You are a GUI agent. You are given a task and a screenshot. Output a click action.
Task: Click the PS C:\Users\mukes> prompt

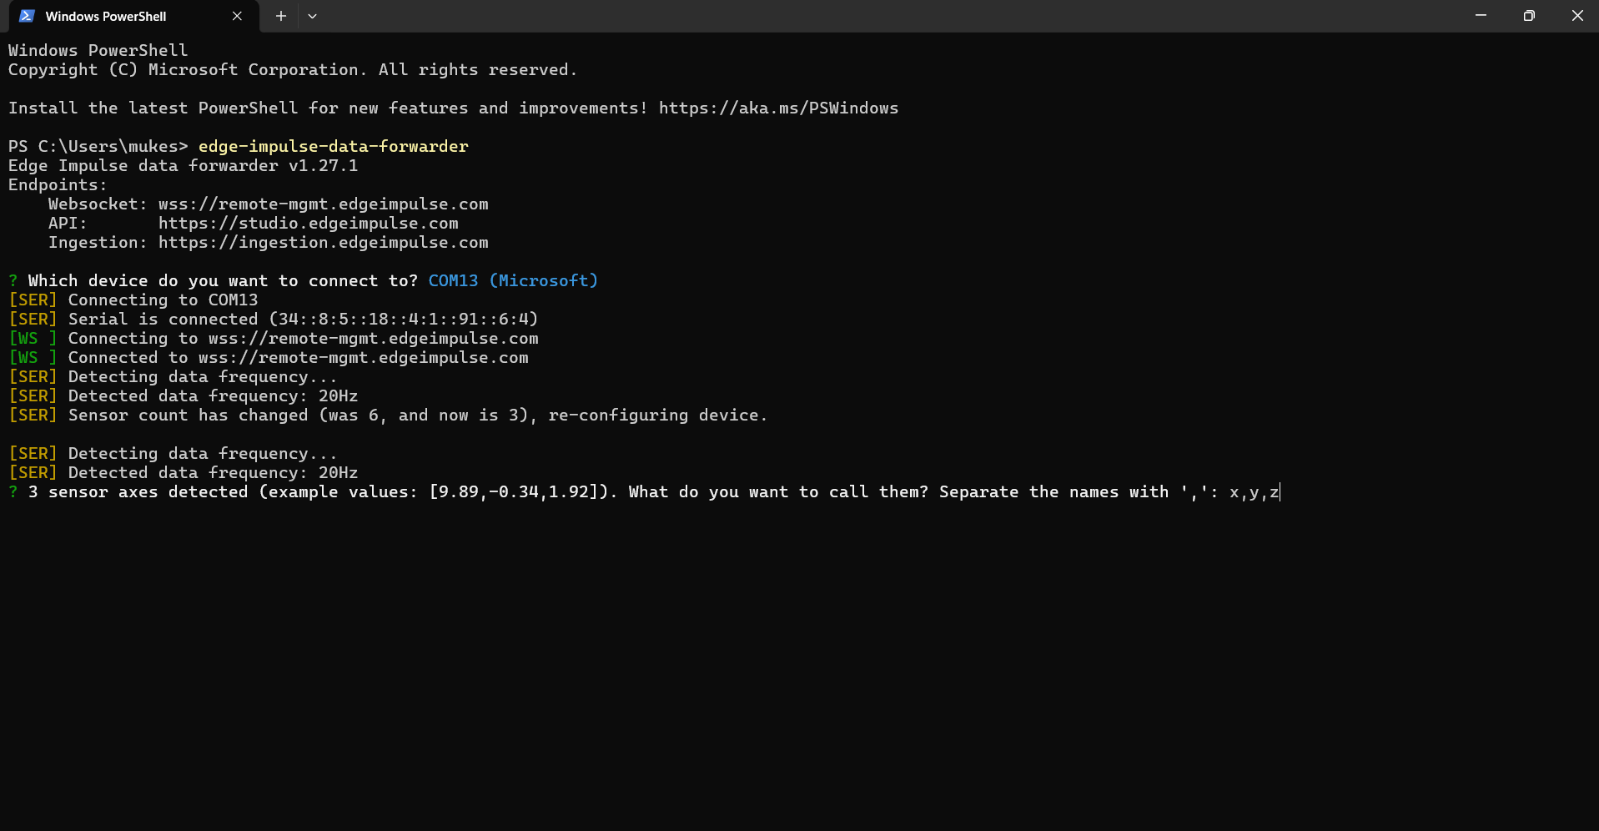[x=98, y=147]
